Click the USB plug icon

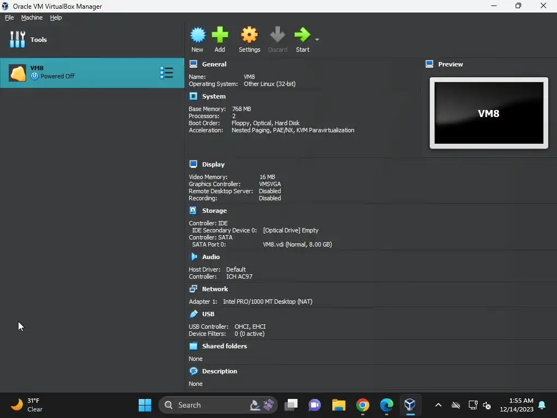193,314
